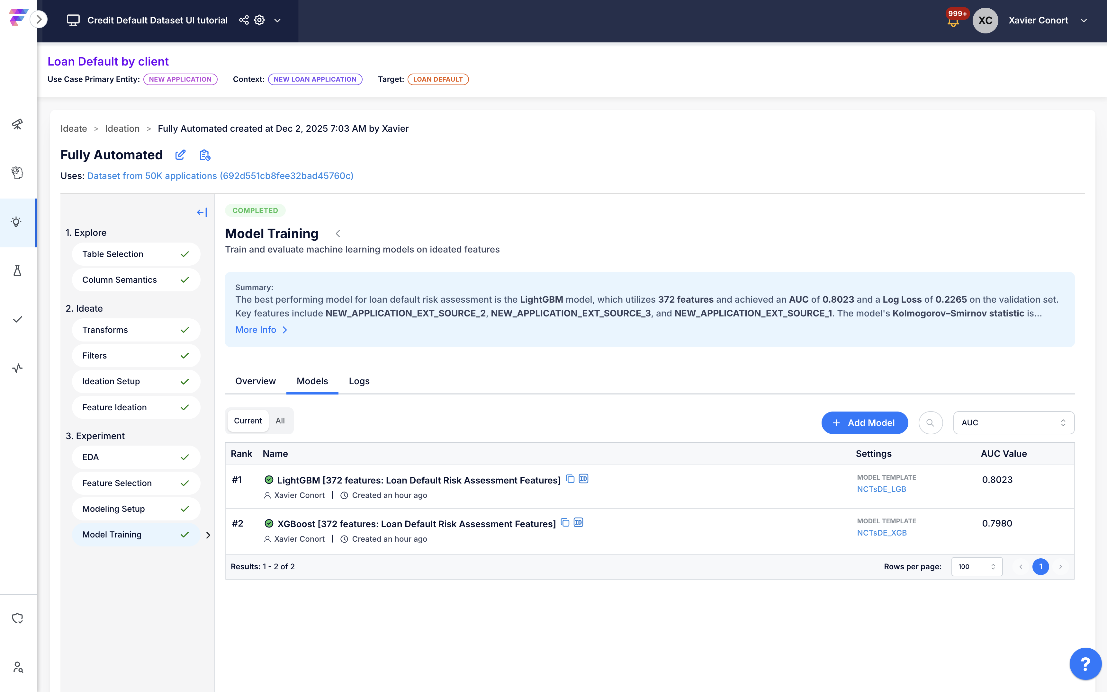Switch to the All models toggle
Screen dimensions: 1107x692
point(280,421)
